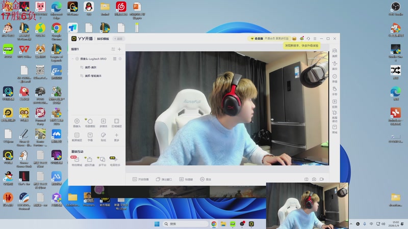Image resolution: width=408 pixels, height=229 pixels.
Task: Click the member mascot icon in title bar
Action: coord(294,39)
